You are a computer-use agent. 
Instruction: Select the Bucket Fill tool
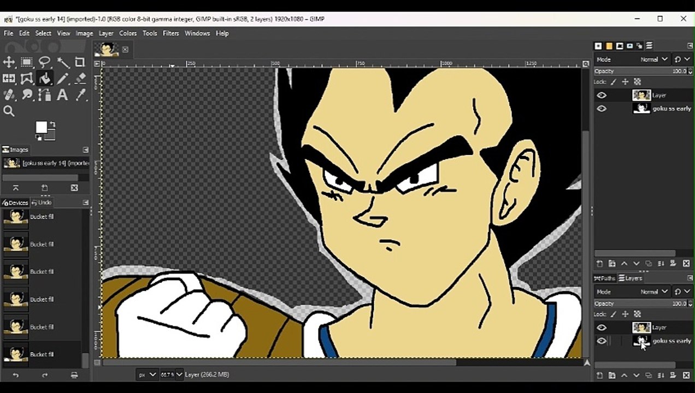45,79
